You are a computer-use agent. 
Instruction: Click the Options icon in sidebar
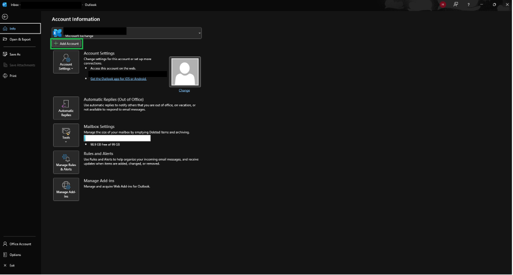click(5, 255)
